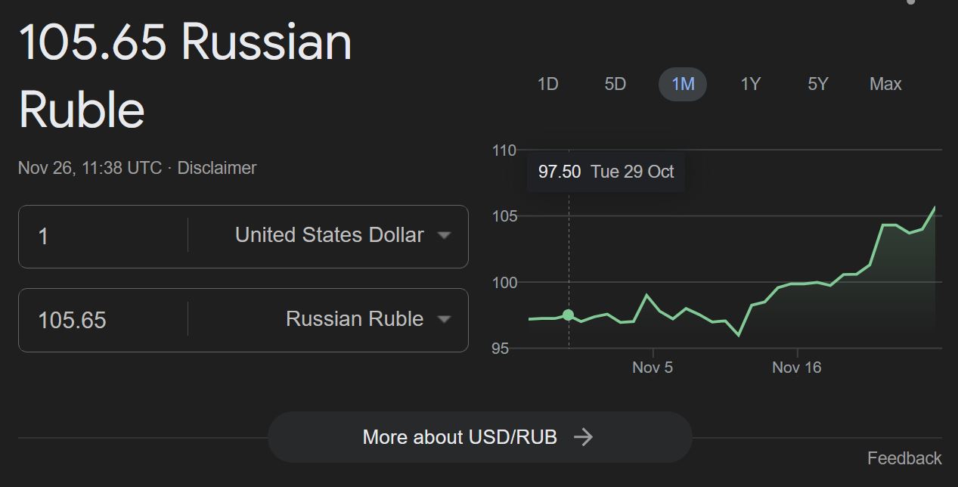Open the Disclaimer link
This screenshot has width=958, height=487.
tap(216, 168)
